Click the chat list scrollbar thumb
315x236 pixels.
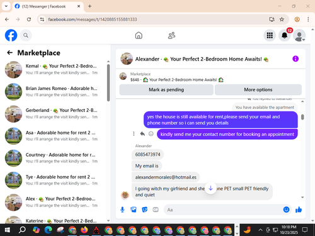[108, 83]
